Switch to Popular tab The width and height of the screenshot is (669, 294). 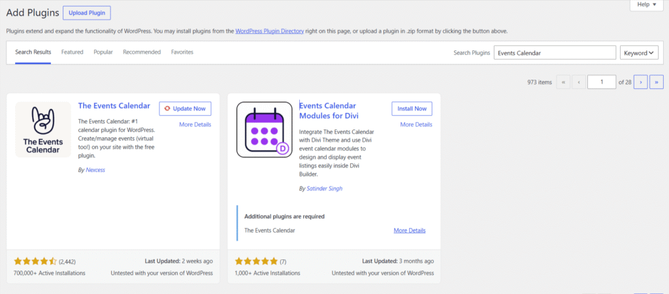103,52
